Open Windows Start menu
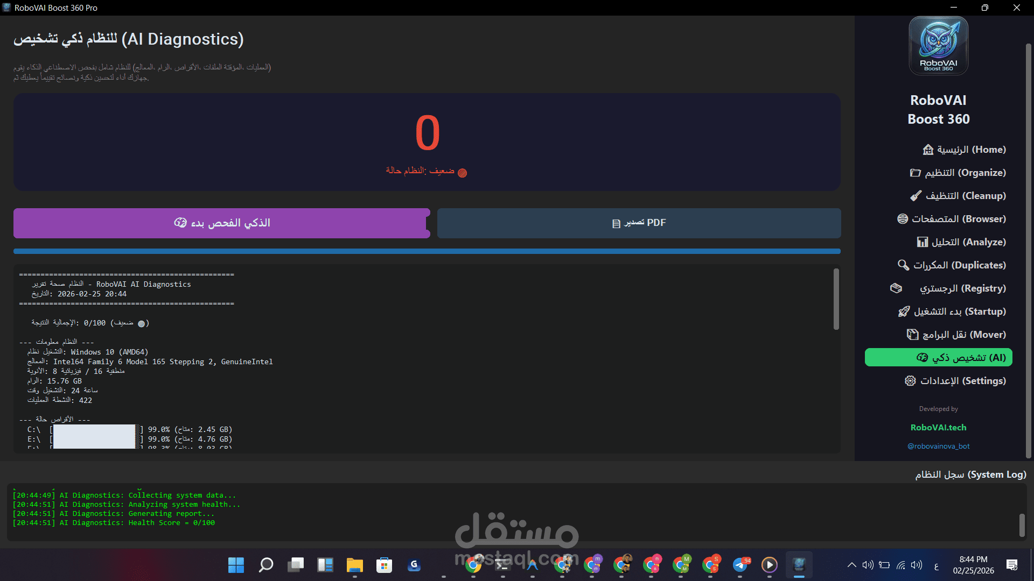The height and width of the screenshot is (581, 1034). (236, 565)
